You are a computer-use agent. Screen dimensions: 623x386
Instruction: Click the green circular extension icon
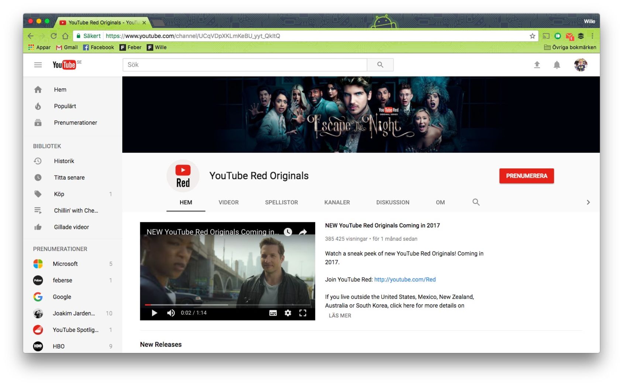click(x=558, y=36)
